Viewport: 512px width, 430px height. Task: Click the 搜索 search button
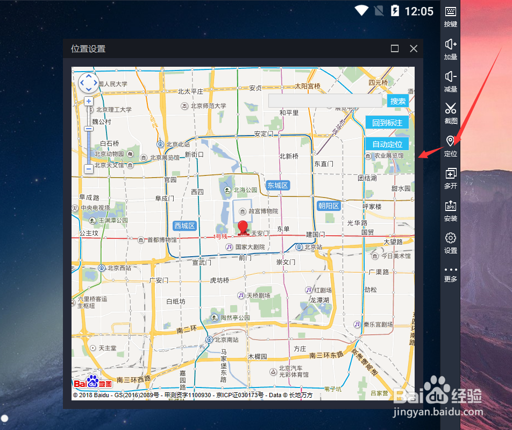coord(398,101)
